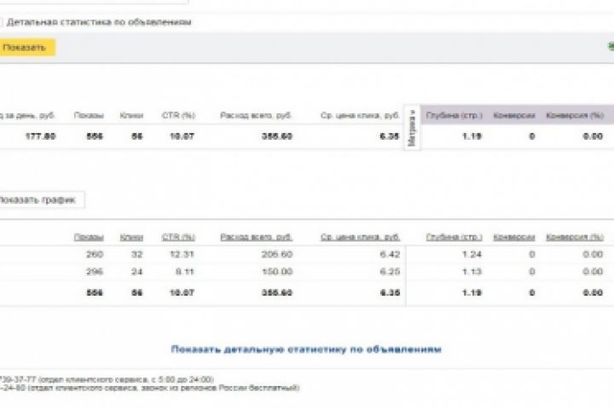Select the Показы value 296
Screen dimensions: 614x409
[x=95, y=272]
